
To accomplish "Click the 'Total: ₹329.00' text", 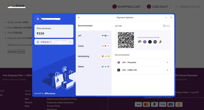I will (x=15, y=33).
